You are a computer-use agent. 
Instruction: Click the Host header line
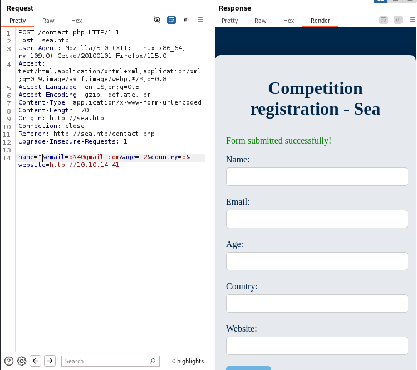[x=43, y=40]
